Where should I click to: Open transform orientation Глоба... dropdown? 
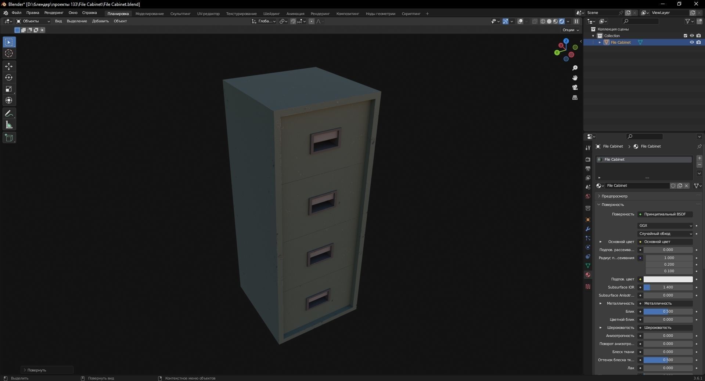coord(264,21)
